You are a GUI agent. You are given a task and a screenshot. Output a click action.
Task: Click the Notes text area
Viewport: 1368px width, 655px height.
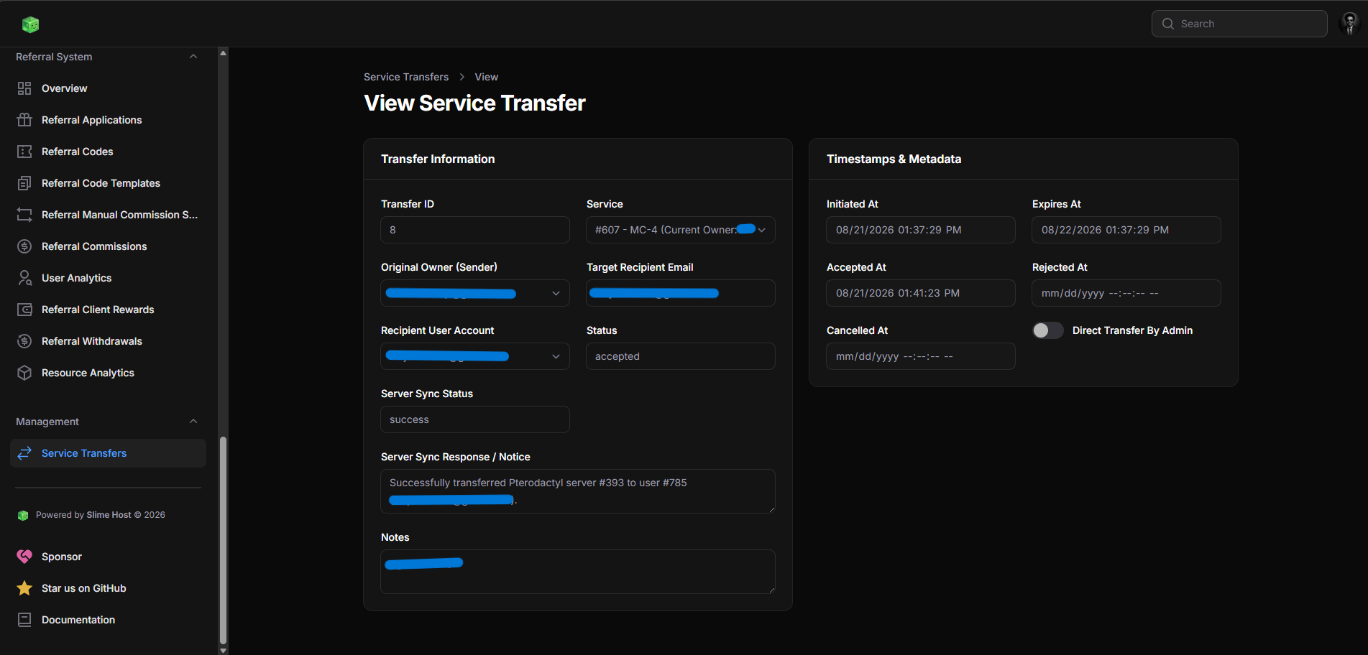coord(578,572)
